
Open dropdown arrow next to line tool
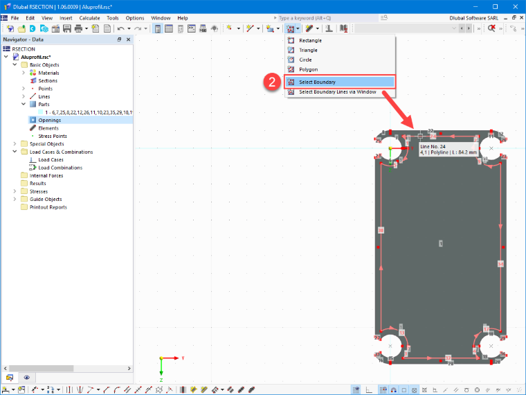258,29
